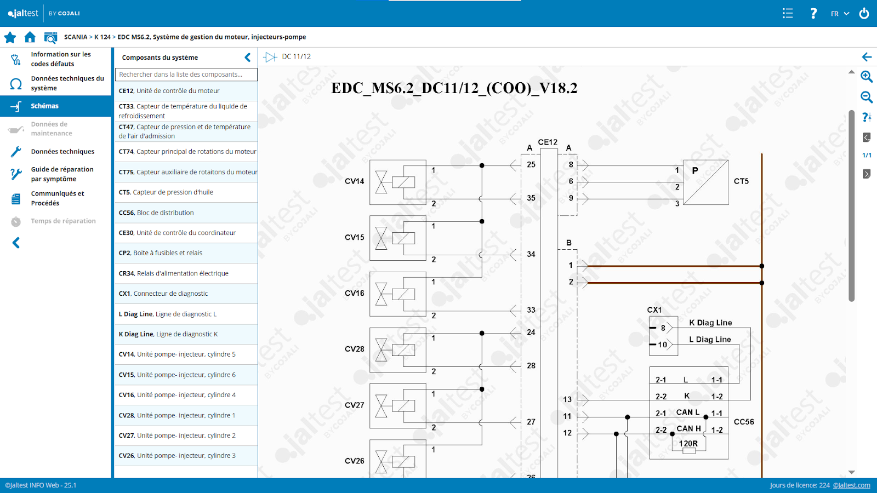Click the scrollbar up arrow
877x493 pixels.
tap(851, 72)
